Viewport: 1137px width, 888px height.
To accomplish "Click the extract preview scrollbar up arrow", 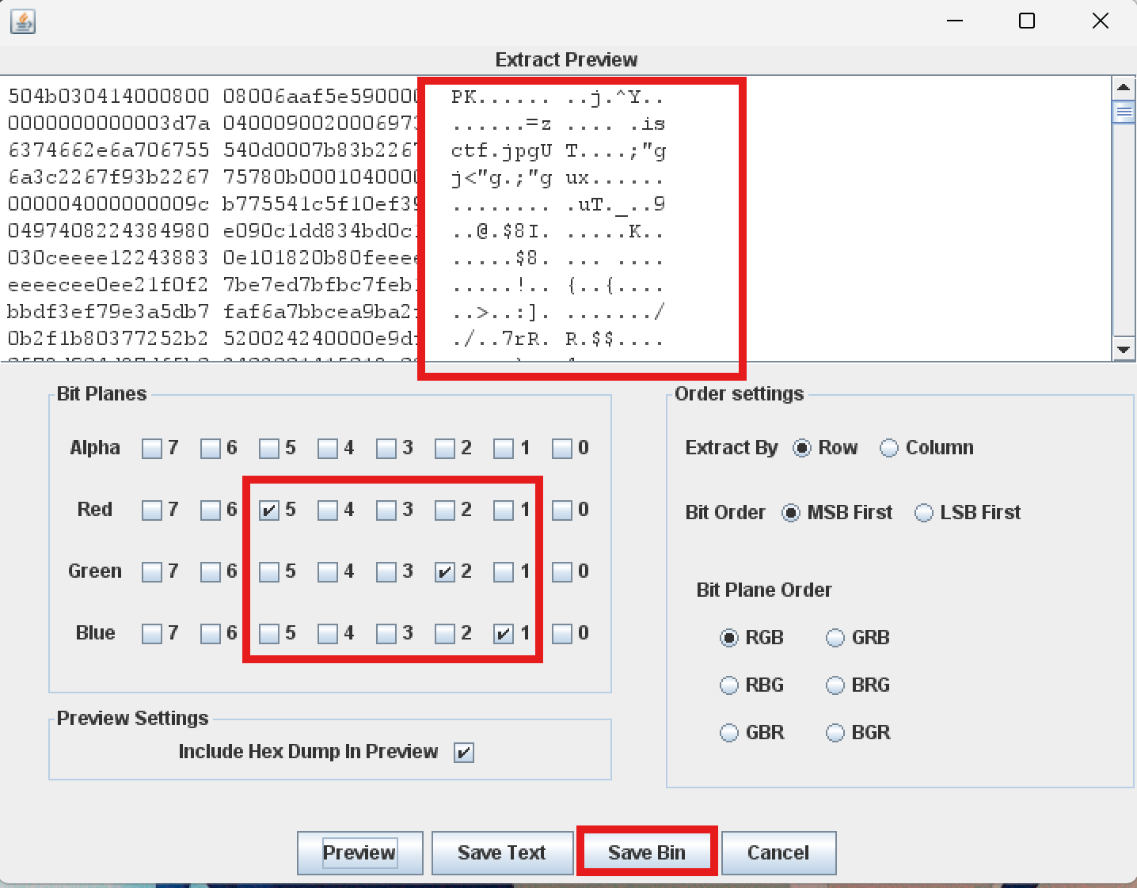I will pyautogui.click(x=1123, y=87).
